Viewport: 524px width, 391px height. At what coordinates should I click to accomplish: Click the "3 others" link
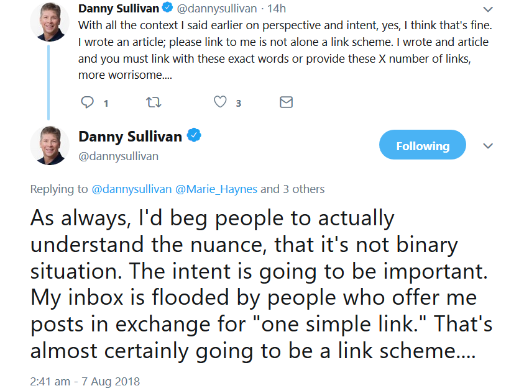pos(303,189)
